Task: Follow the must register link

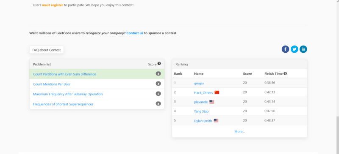Action: point(53,5)
